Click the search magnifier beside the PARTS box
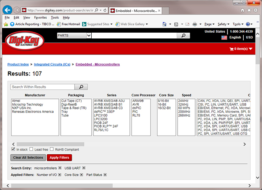Viewport: 262px width, 190px height. coord(184,35)
